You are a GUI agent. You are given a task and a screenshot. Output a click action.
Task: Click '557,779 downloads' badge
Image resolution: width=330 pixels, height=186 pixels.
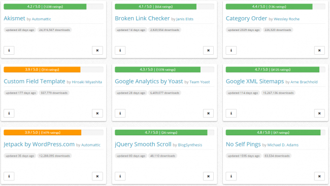(x=54, y=93)
